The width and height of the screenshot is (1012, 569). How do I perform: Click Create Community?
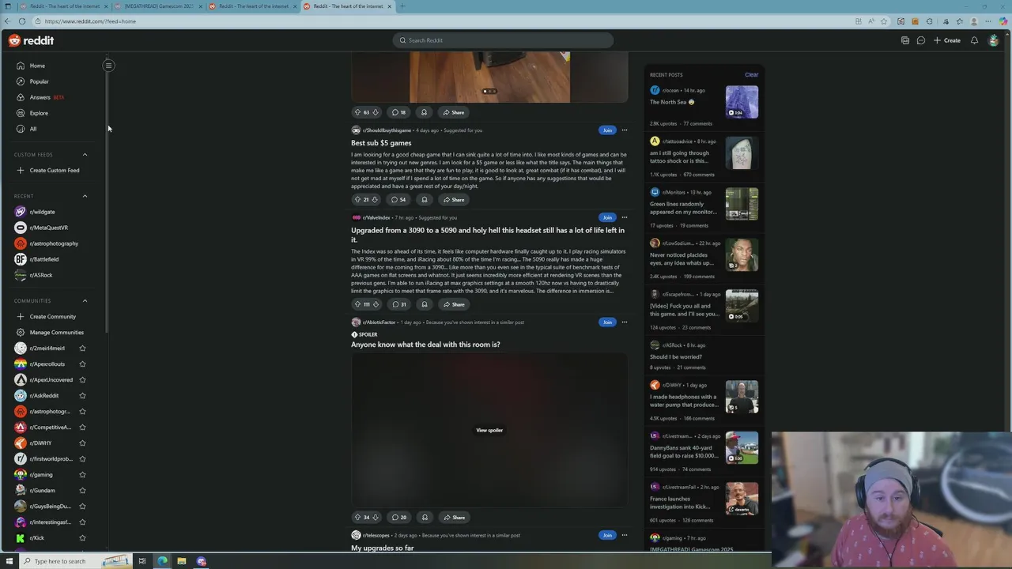(52, 316)
